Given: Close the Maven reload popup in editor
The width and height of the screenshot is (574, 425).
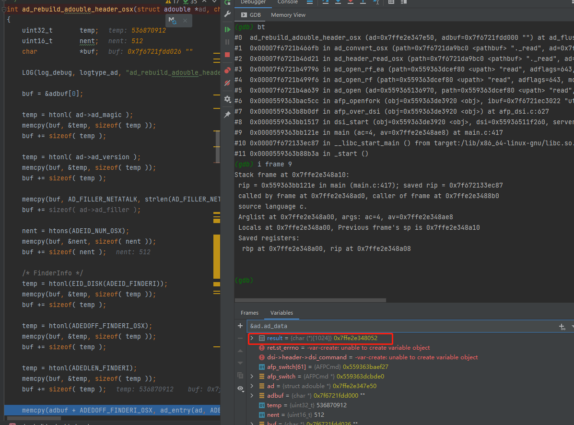Looking at the screenshot, I should click(x=185, y=21).
